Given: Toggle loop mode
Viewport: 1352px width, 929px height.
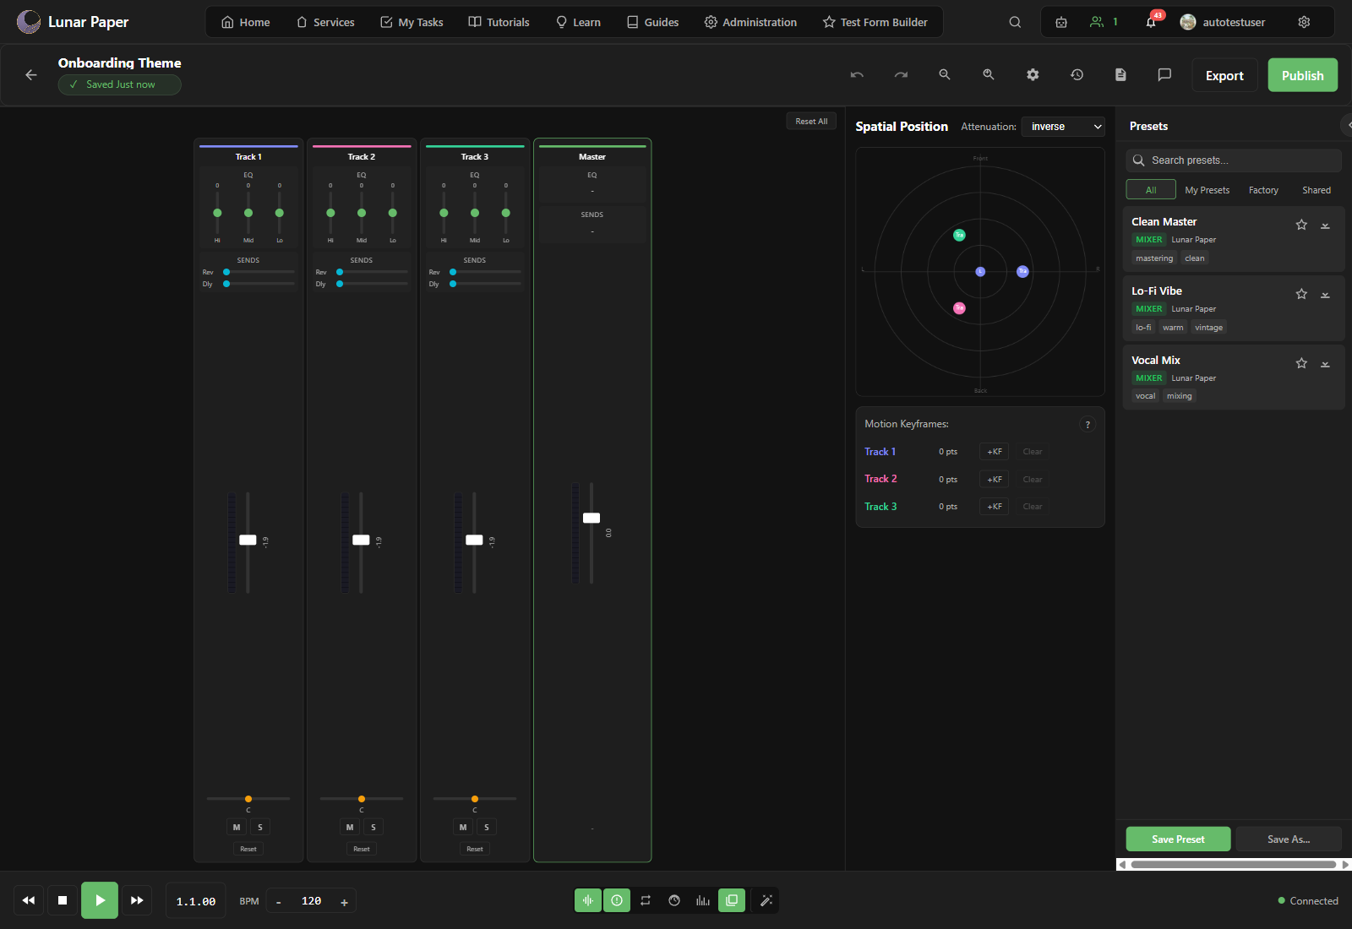Looking at the screenshot, I should [x=646, y=900].
